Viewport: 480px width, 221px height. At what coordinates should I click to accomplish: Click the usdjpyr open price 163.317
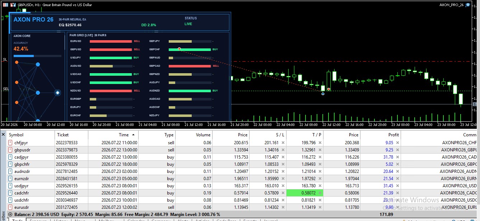(241, 186)
